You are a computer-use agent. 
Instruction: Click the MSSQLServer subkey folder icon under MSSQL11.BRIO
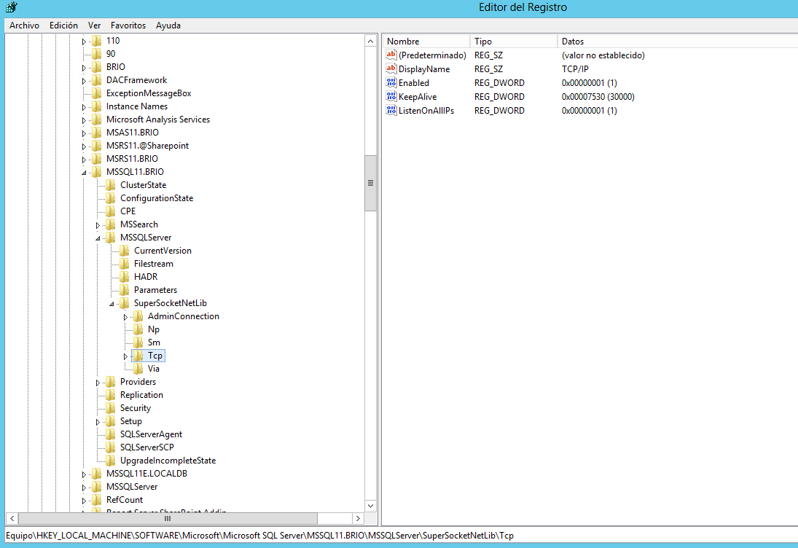click(111, 237)
